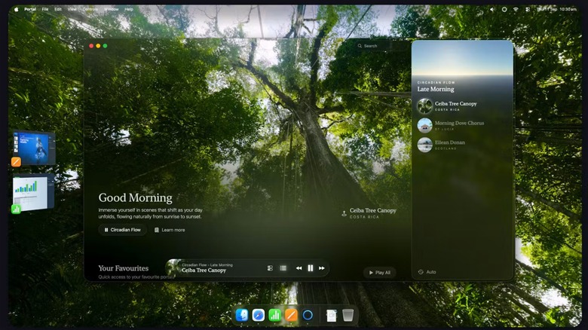Click the Late Morning heading
Viewport: 588px width, 330px height.
[436, 89]
